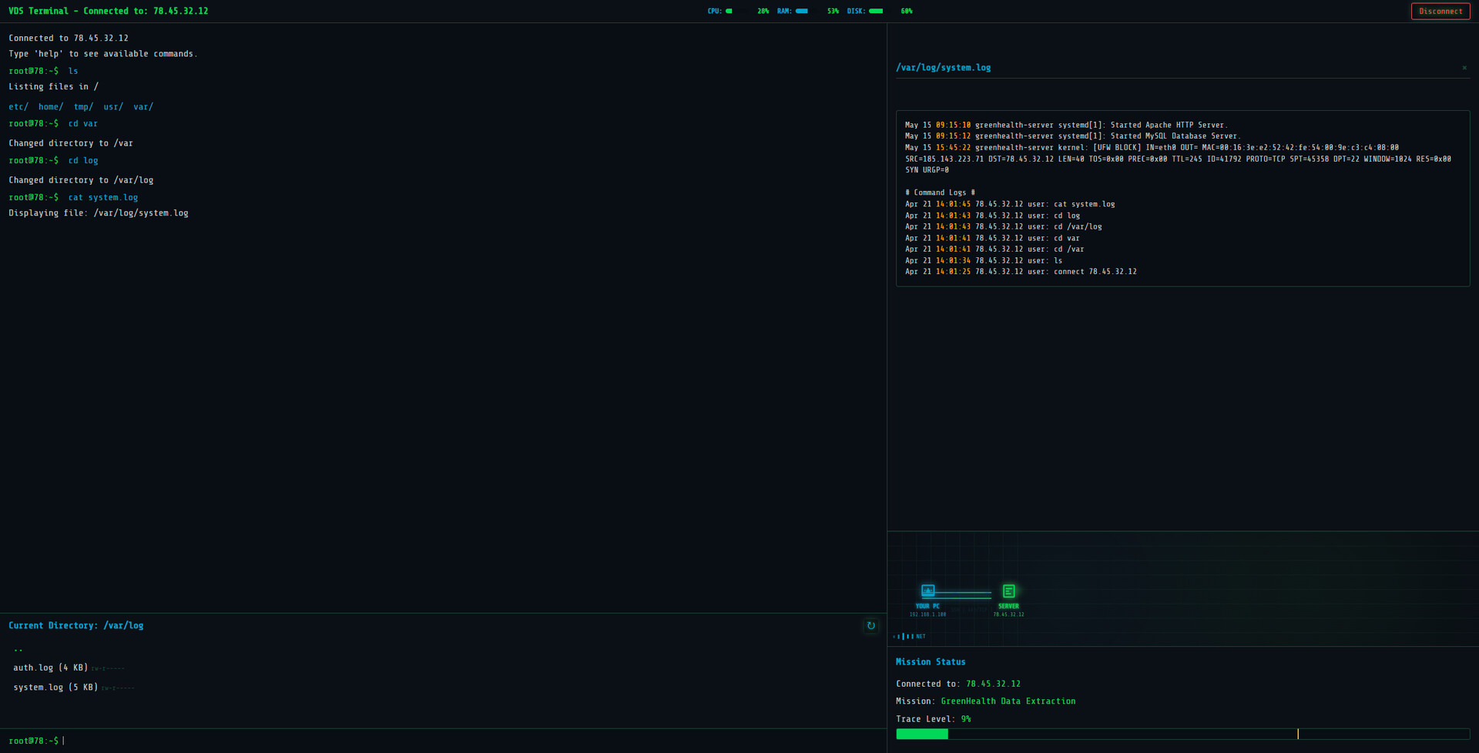Select the /var/log/system.log panel title tab
Image resolution: width=1479 pixels, height=753 pixels.
tap(943, 67)
